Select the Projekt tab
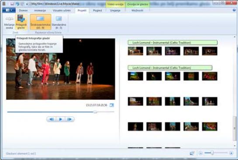The image size is (238, 160). (82, 10)
